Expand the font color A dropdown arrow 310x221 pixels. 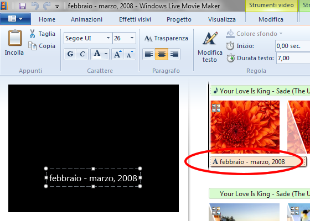click(x=106, y=54)
